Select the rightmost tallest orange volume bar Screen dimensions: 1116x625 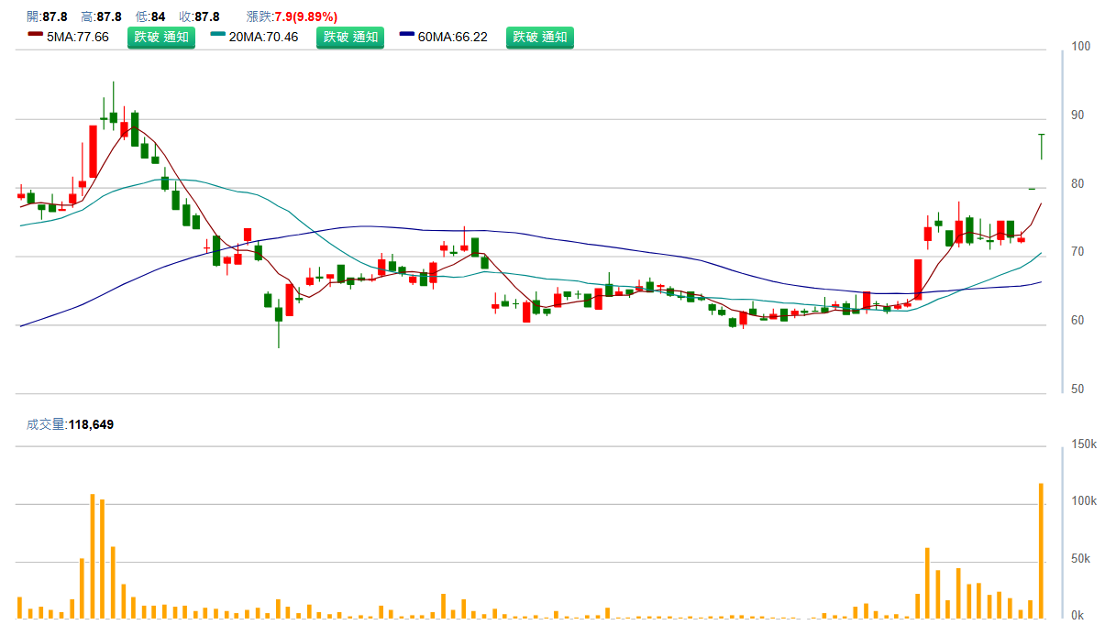[1042, 550]
